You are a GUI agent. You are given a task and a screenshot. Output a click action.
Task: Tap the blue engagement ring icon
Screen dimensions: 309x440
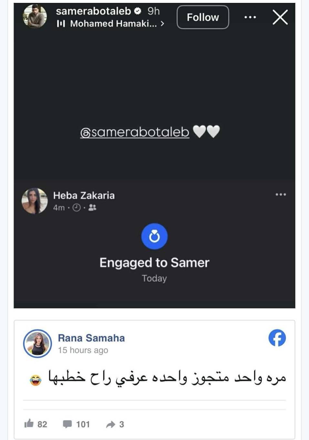point(154,236)
